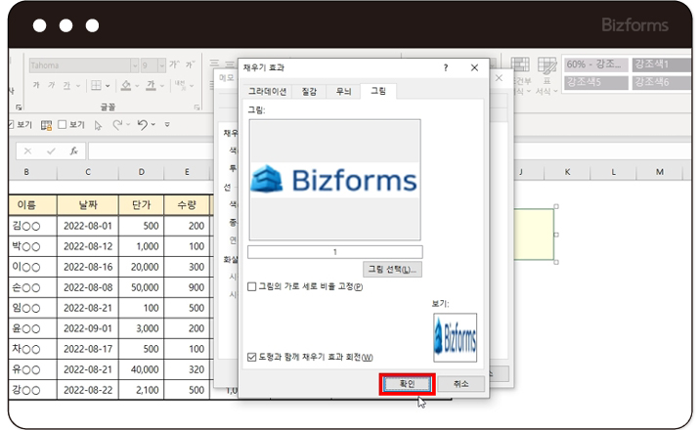Apply fill color bucket icon
Image resolution: width=699 pixels, height=430 pixels.
click(x=126, y=85)
